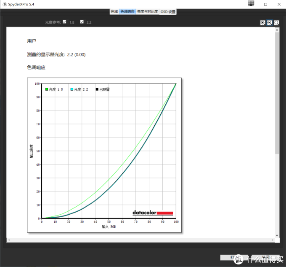Select the 色调响应 tab
The height and width of the screenshot is (267, 286).
click(127, 11)
